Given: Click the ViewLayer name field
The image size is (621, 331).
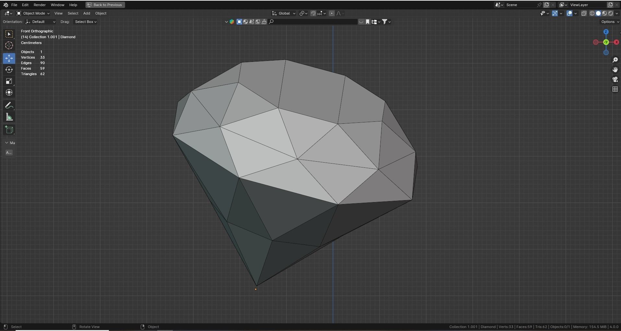Looking at the screenshot, I should pyautogui.click(x=587, y=5).
